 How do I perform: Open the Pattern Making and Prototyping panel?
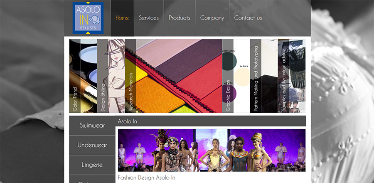tap(256, 76)
